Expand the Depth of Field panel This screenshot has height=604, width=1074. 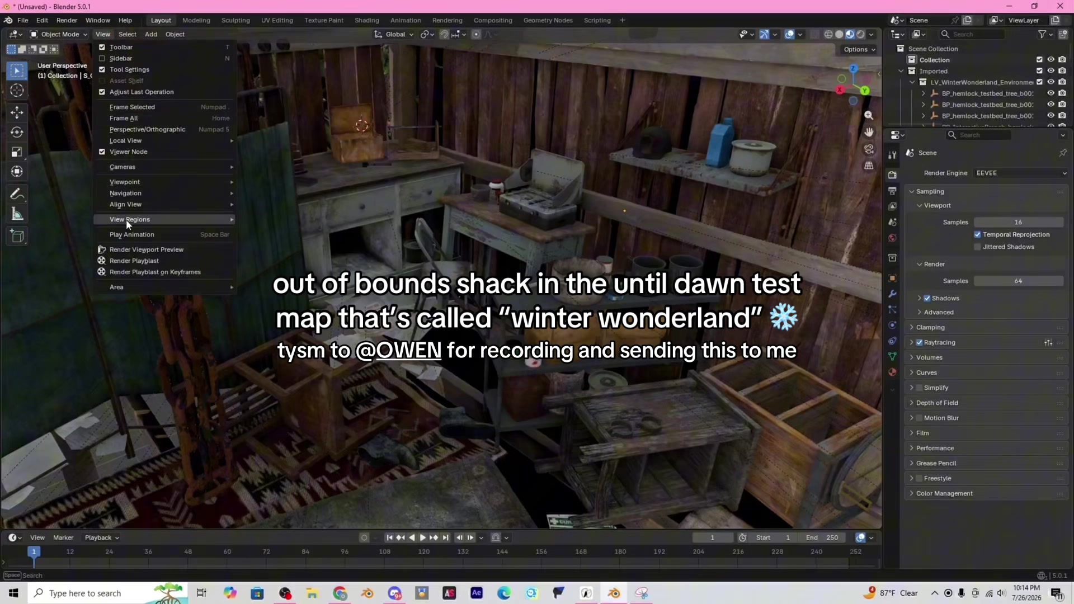click(937, 403)
